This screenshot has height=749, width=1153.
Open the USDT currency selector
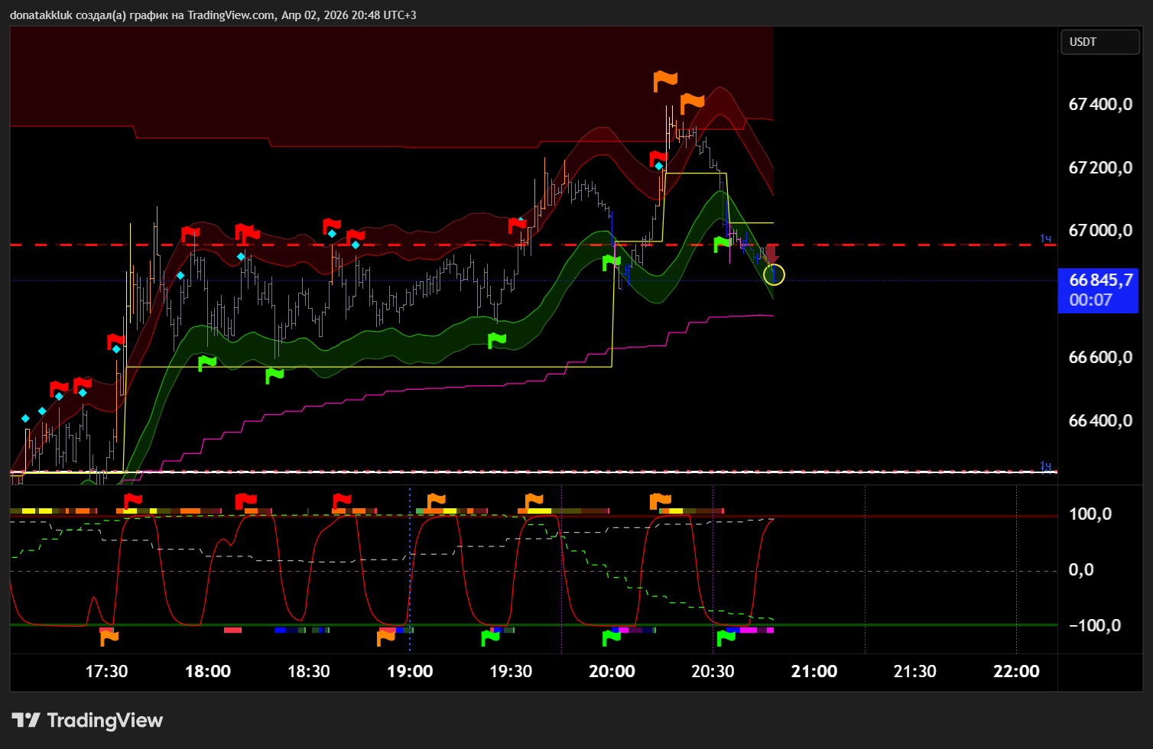(1099, 42)
